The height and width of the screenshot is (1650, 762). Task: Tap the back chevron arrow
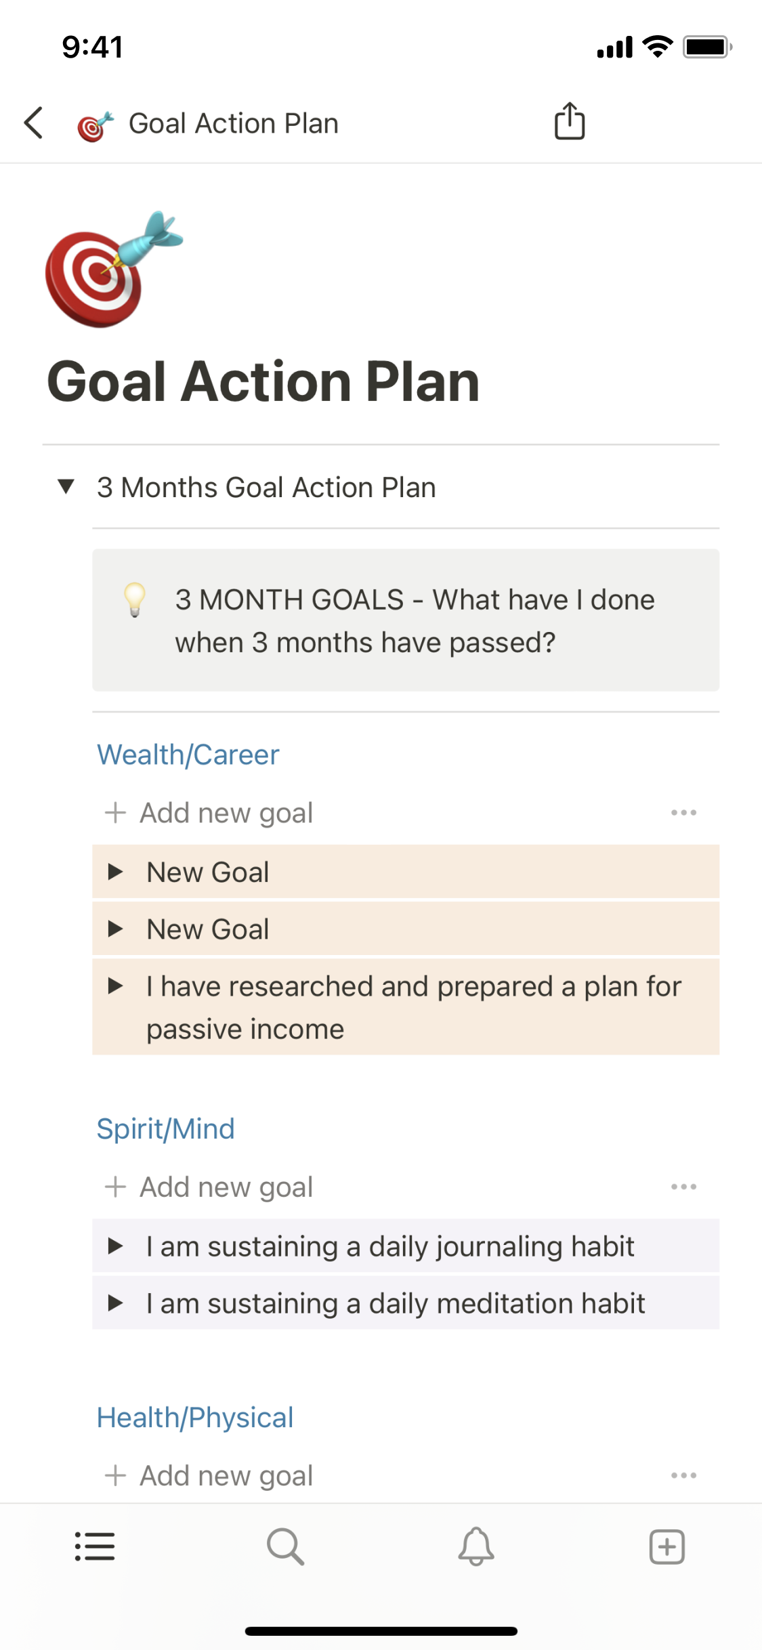33,123
